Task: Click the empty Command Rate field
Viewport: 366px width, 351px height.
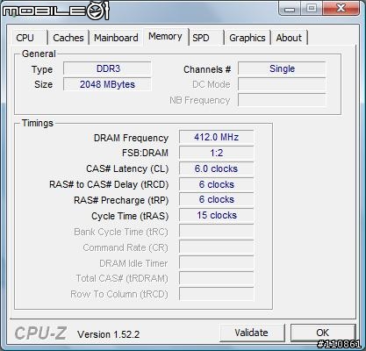Action: (217, 247)
